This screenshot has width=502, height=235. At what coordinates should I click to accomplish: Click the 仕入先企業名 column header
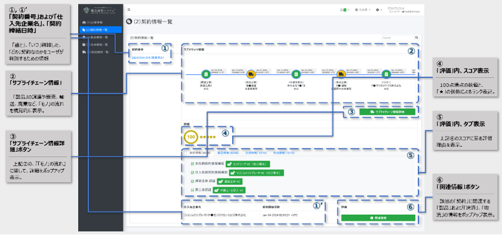[x=192, y=207]
